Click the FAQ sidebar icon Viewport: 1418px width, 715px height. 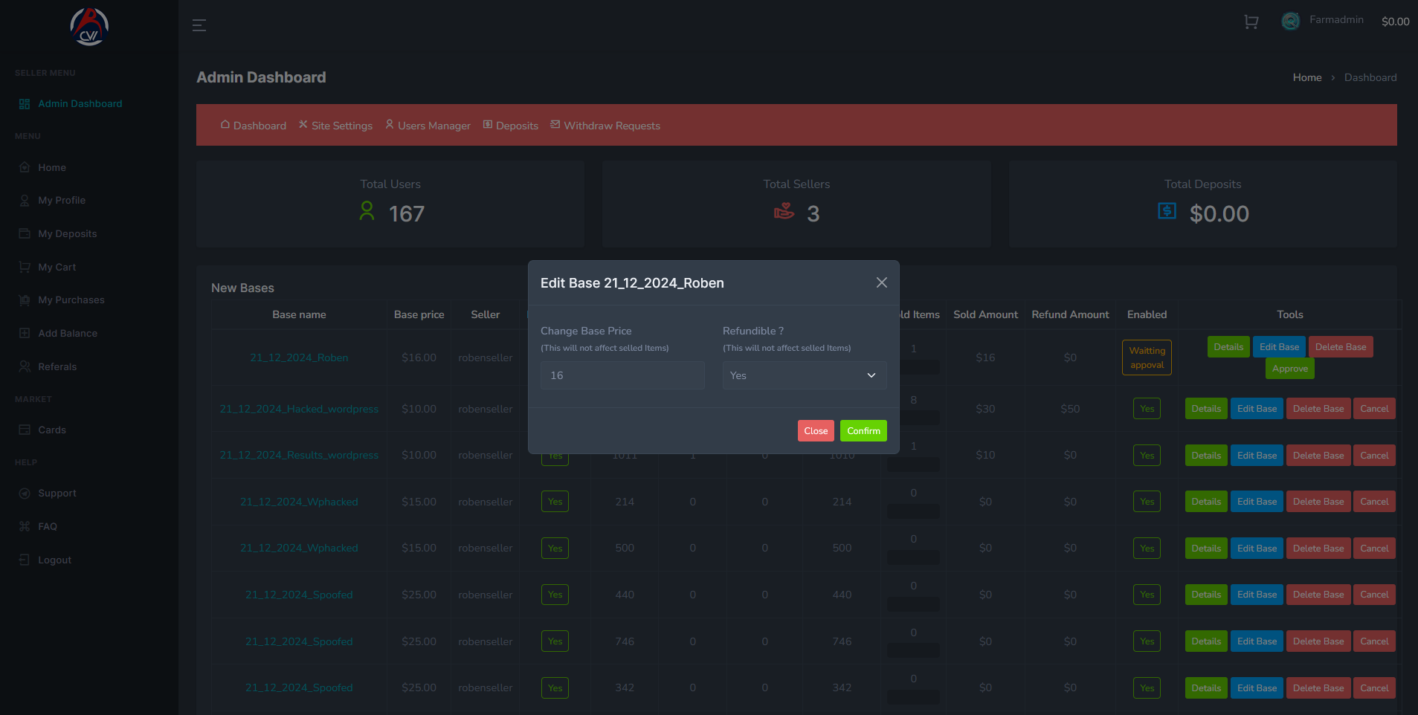tap(25, 527)
